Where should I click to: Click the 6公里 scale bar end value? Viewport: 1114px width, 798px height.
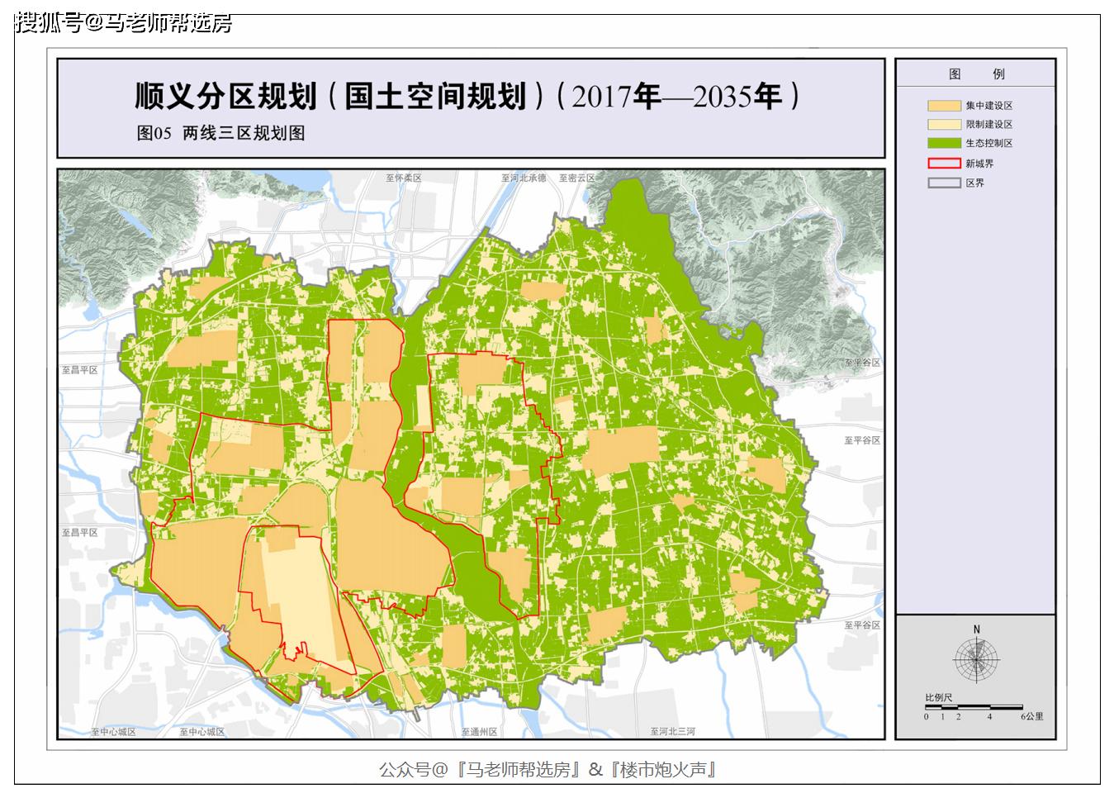pyautogui.click(x=1032, y=716)
